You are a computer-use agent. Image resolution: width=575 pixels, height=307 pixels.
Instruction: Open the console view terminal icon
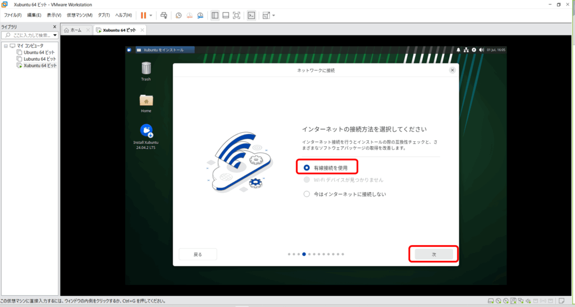(x=252, y=15)
